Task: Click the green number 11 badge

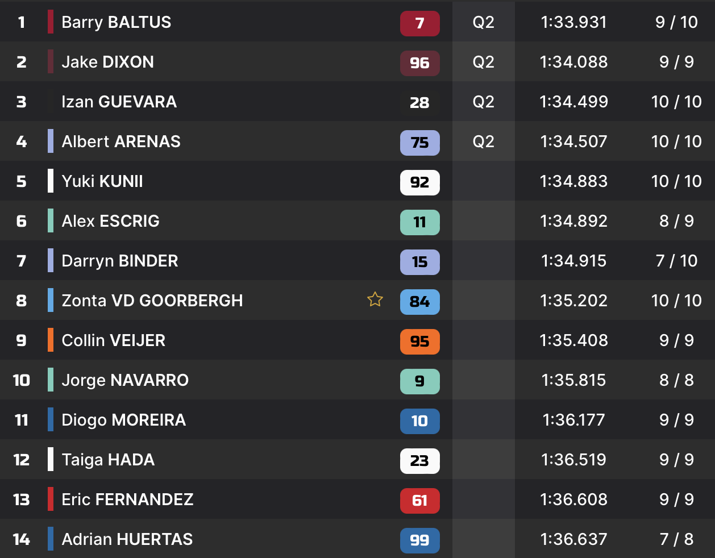Action: [419, 222]
